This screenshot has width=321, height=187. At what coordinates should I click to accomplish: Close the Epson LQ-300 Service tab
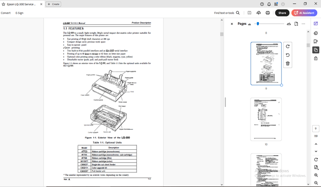coord(41,4)
